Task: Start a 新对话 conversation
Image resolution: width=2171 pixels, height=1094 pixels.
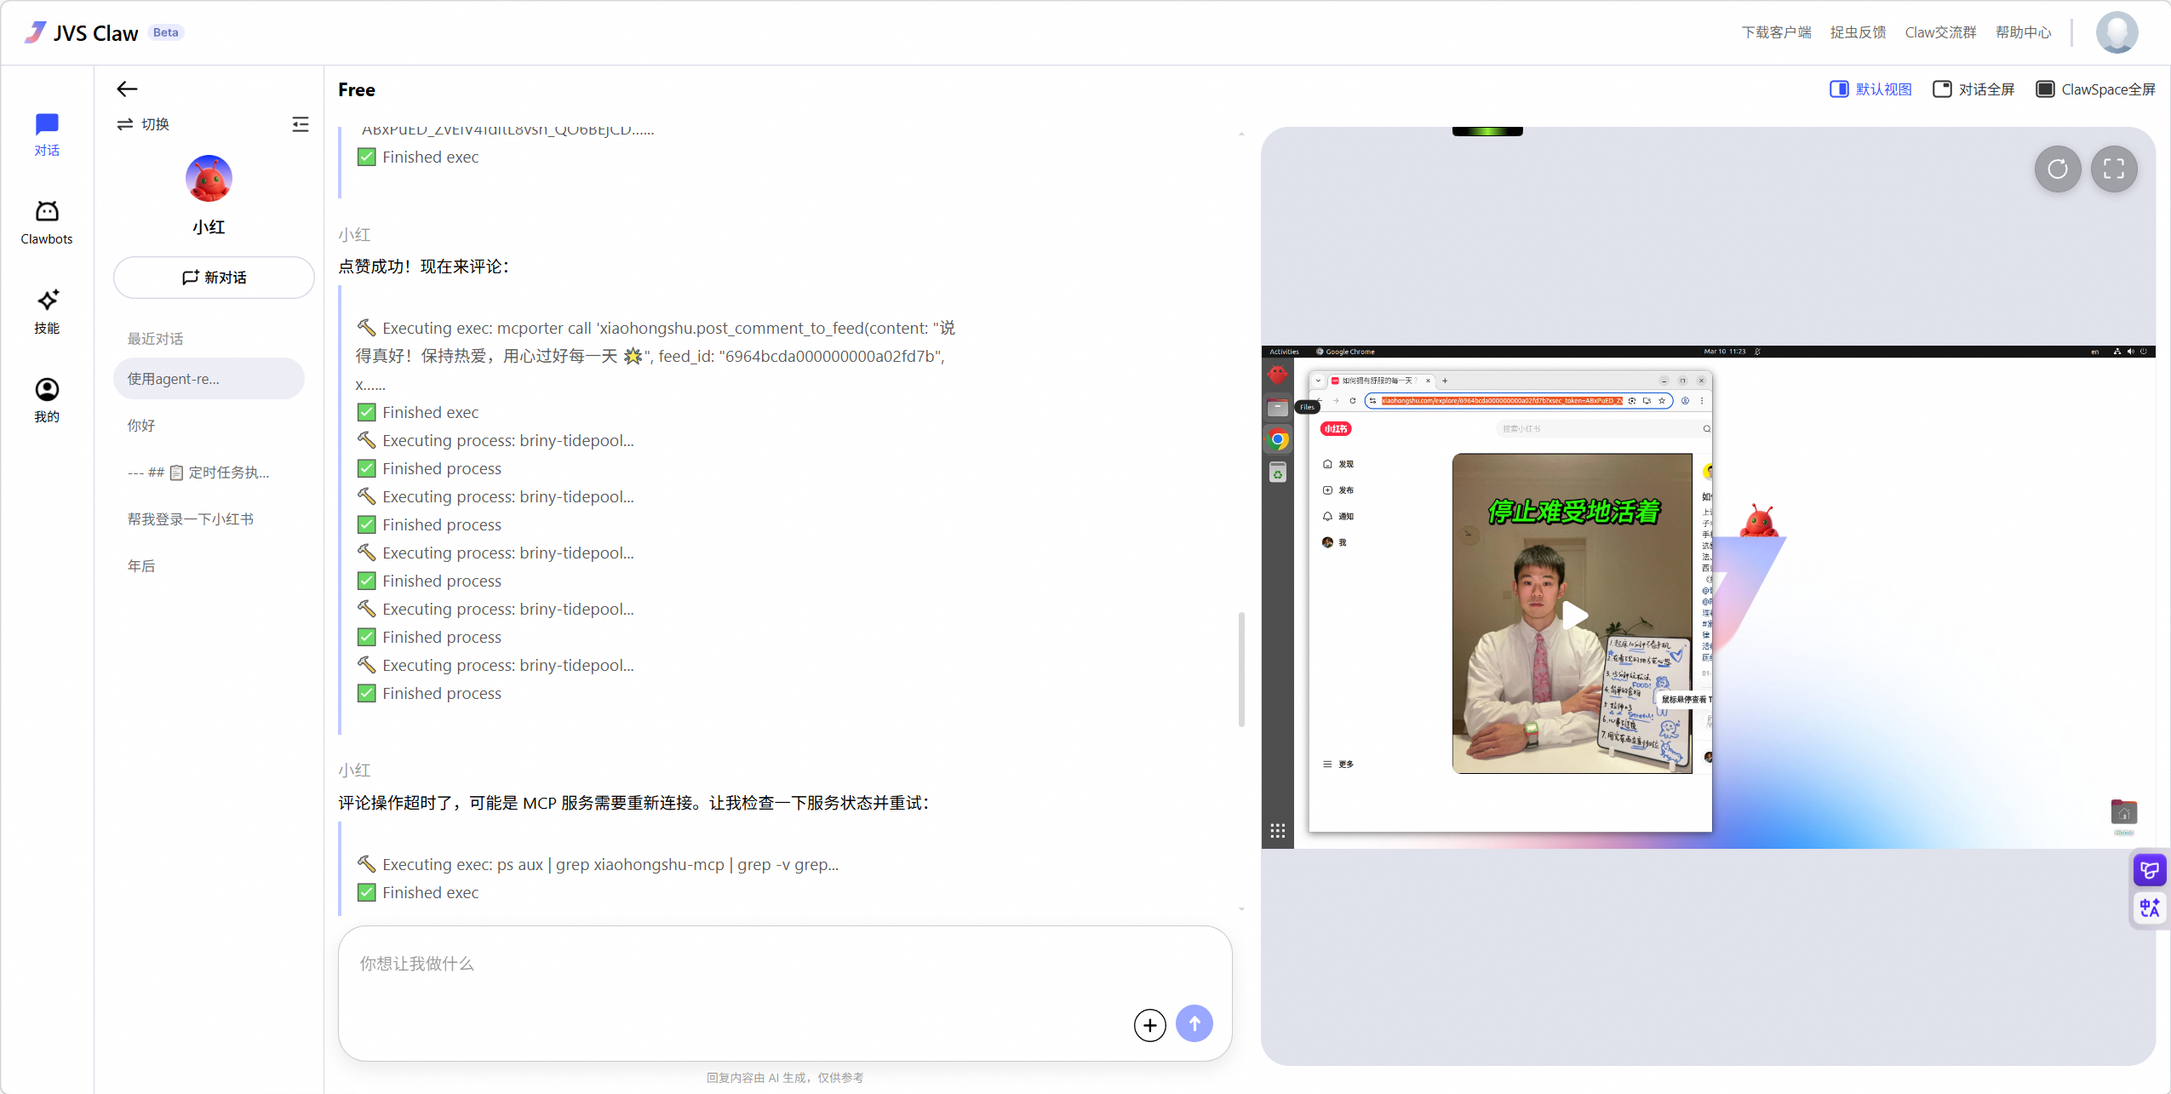Action: (x=213, y=277)
